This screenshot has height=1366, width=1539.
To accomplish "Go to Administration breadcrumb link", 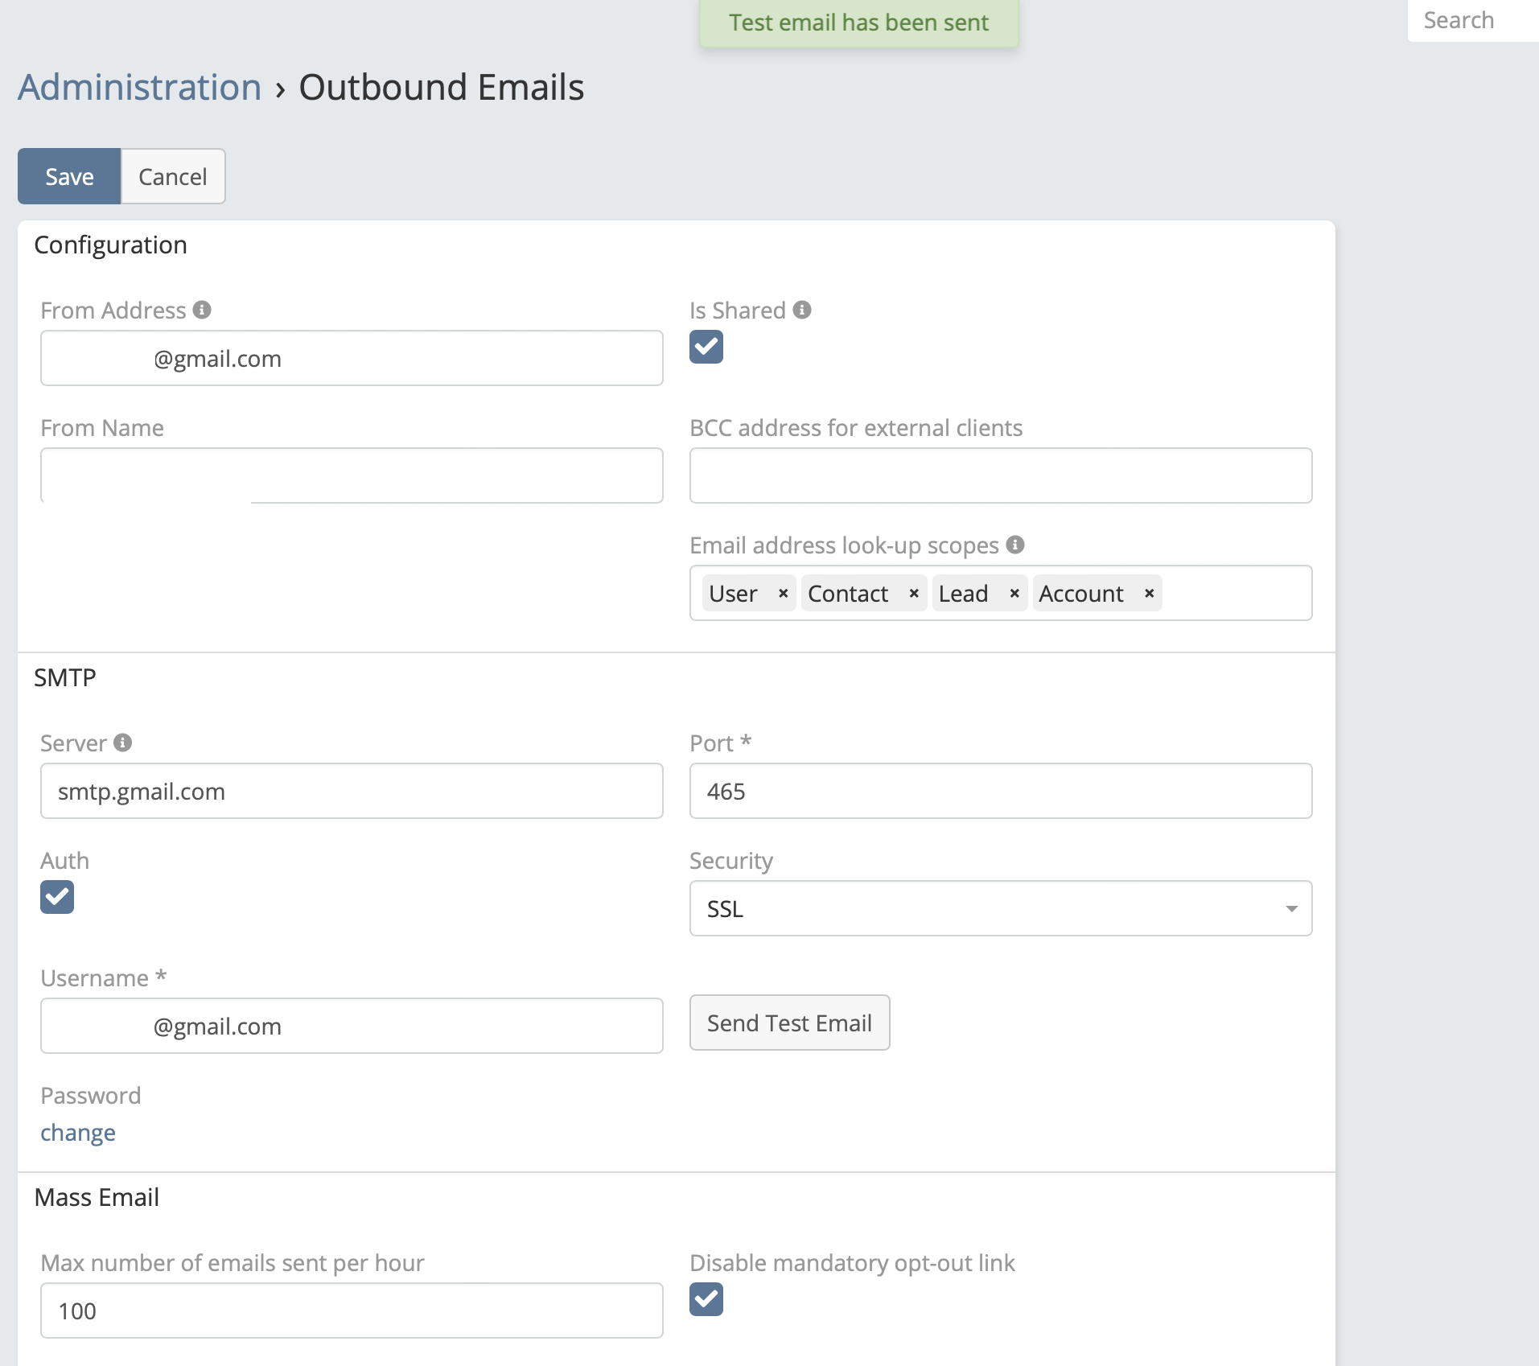I will point(140,87).
